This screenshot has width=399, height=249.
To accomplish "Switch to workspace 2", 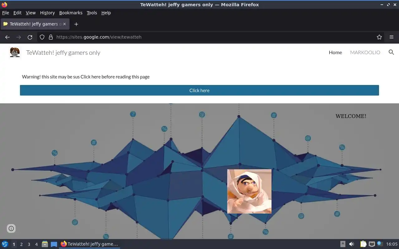I will click(21, 244).
